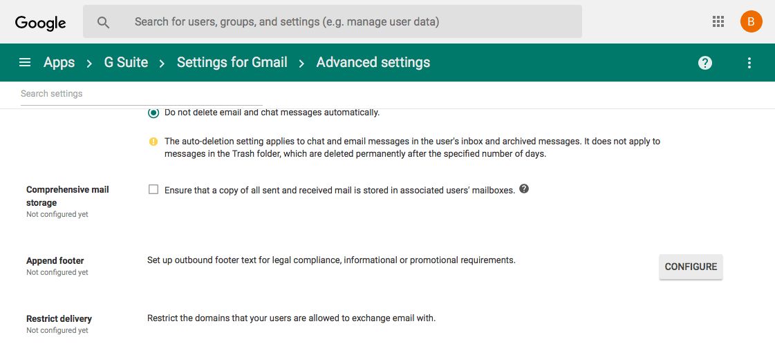The image size is (775, 364).
Task: Select 'Do not delete email' radio option
Action: (x=153, y=113)
